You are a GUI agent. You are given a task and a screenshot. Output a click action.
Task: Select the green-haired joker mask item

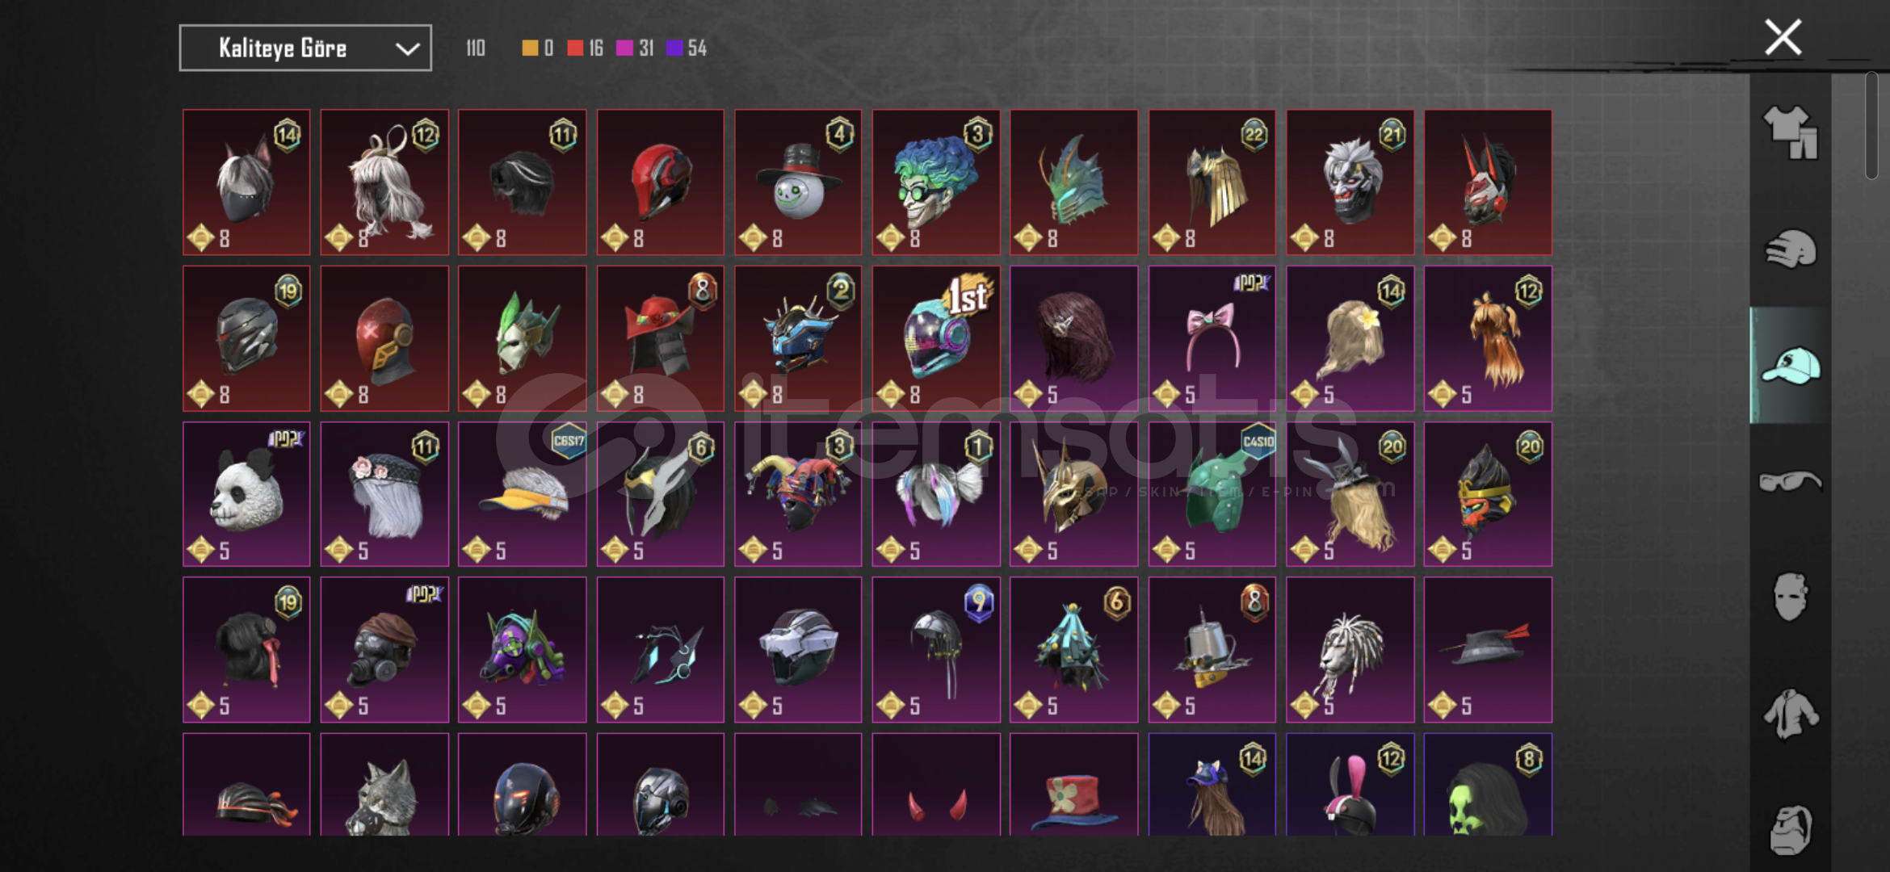click(x=936, y=182)
